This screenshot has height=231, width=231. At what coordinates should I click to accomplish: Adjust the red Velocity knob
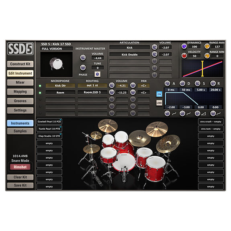pos(184,55)
